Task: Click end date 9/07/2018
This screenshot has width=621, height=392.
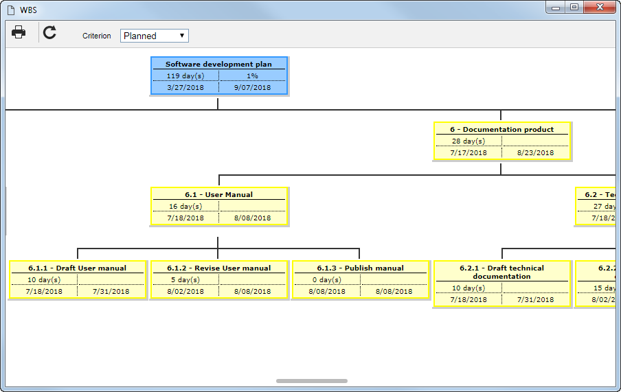Action: [x=252, y=87]
